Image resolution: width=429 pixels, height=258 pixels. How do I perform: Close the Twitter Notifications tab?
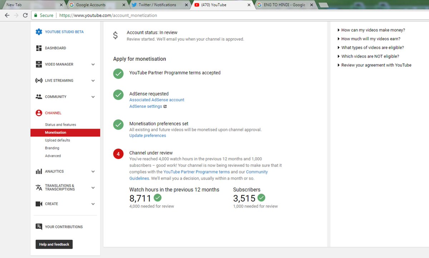point(187,5)
